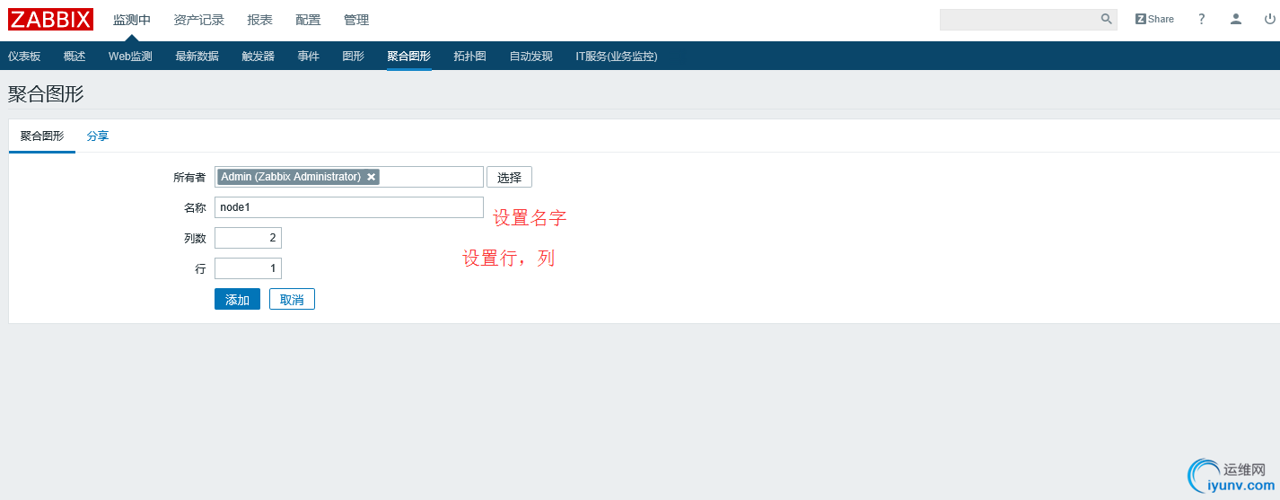Open the 报表 top menu
This screenshot has height=500, width=1280.
(x=260, y=20)
